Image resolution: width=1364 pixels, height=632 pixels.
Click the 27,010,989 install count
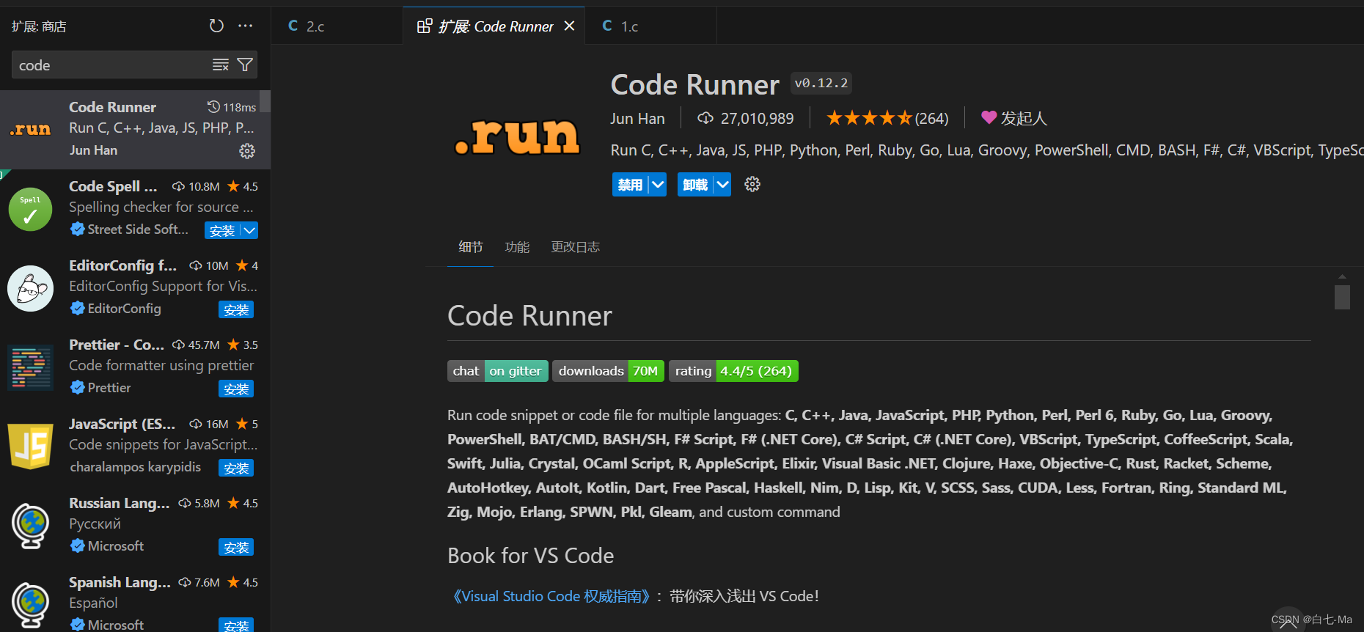tap(757, 119)
